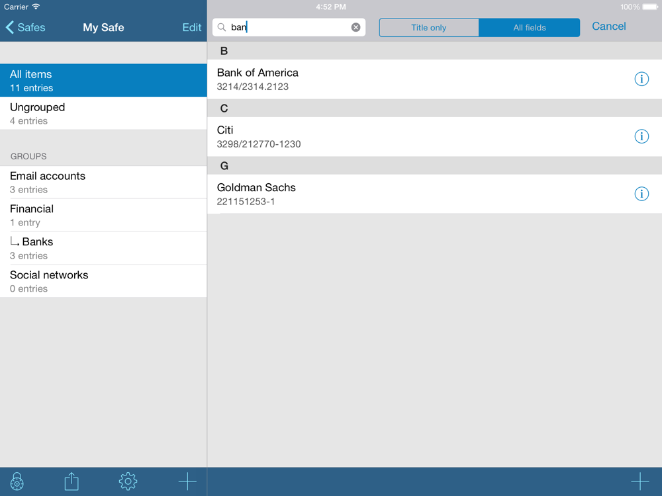Clear the search text with X icon

356,27
